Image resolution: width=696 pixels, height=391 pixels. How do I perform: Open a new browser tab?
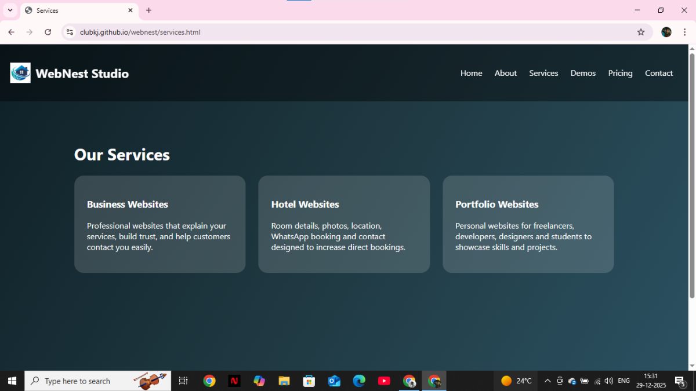[x=148, y=10]
